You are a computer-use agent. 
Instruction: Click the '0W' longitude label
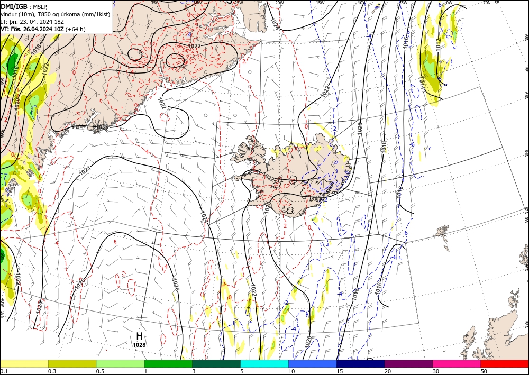[x=449, y=3]
